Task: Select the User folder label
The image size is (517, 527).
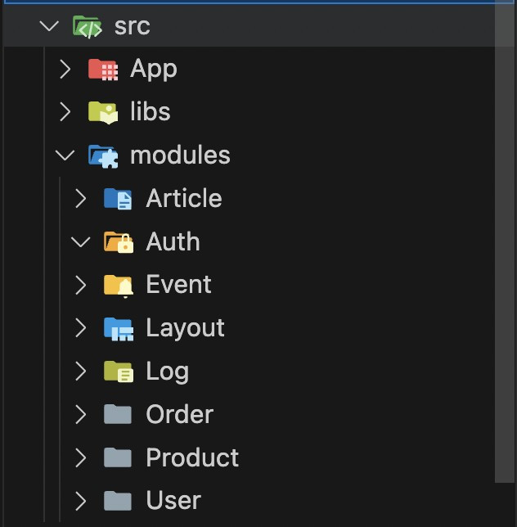Action: click(173, 501)
